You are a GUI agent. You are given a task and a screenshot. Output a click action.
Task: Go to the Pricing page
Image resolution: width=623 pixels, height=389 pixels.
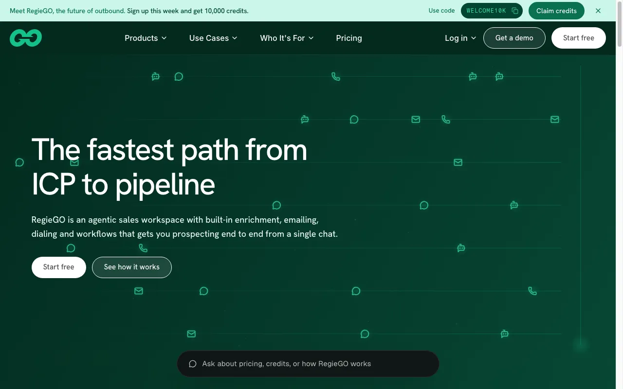coord(349,38)
